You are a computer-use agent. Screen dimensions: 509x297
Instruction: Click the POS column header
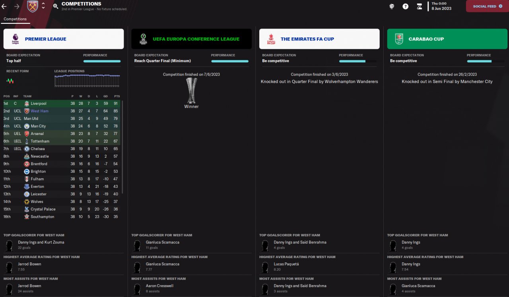(6, 96)
